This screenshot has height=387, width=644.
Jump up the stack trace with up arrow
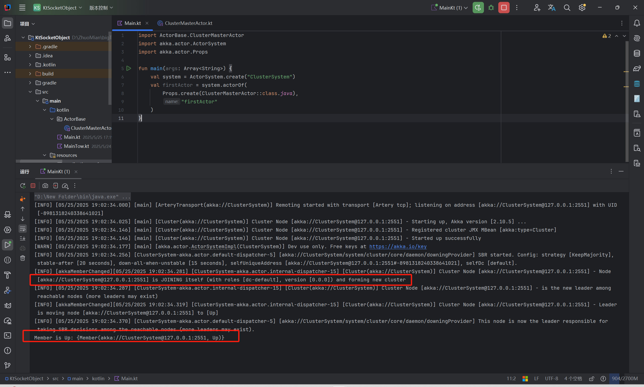coord(23,209)
